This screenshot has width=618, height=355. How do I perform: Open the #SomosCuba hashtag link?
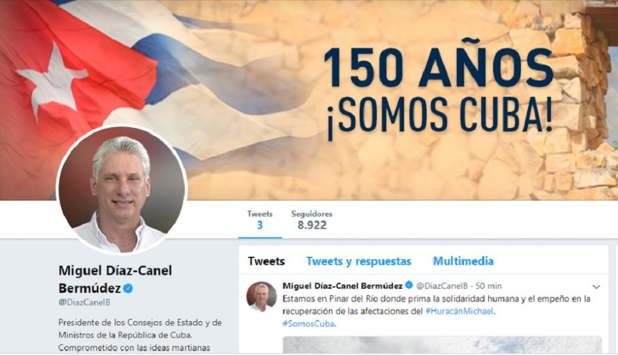coord(308,324)
